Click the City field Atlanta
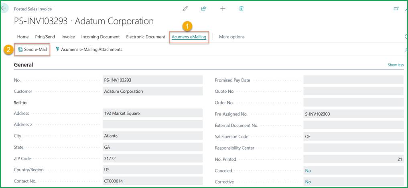 click(x=152, y=136)
